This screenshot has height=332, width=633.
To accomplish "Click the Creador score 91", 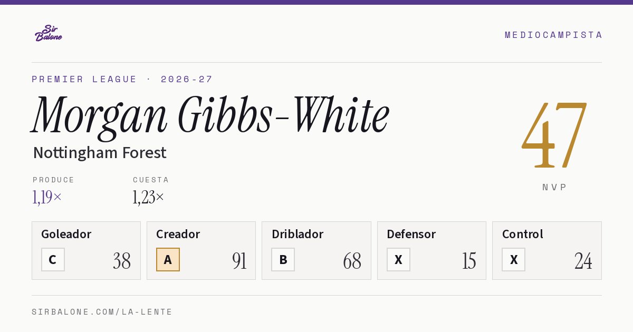I will point(239,261).
